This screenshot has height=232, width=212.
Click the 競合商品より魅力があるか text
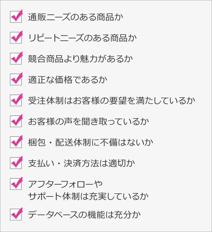[80, 59]
